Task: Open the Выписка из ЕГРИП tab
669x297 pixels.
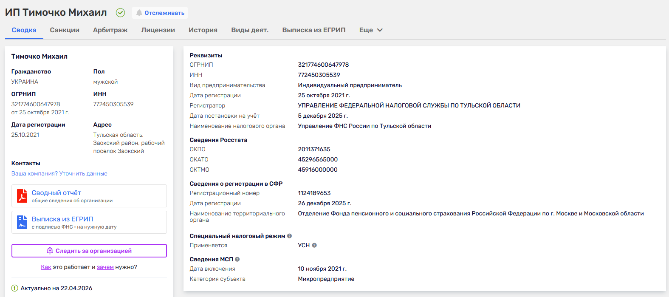Action: 314,30
